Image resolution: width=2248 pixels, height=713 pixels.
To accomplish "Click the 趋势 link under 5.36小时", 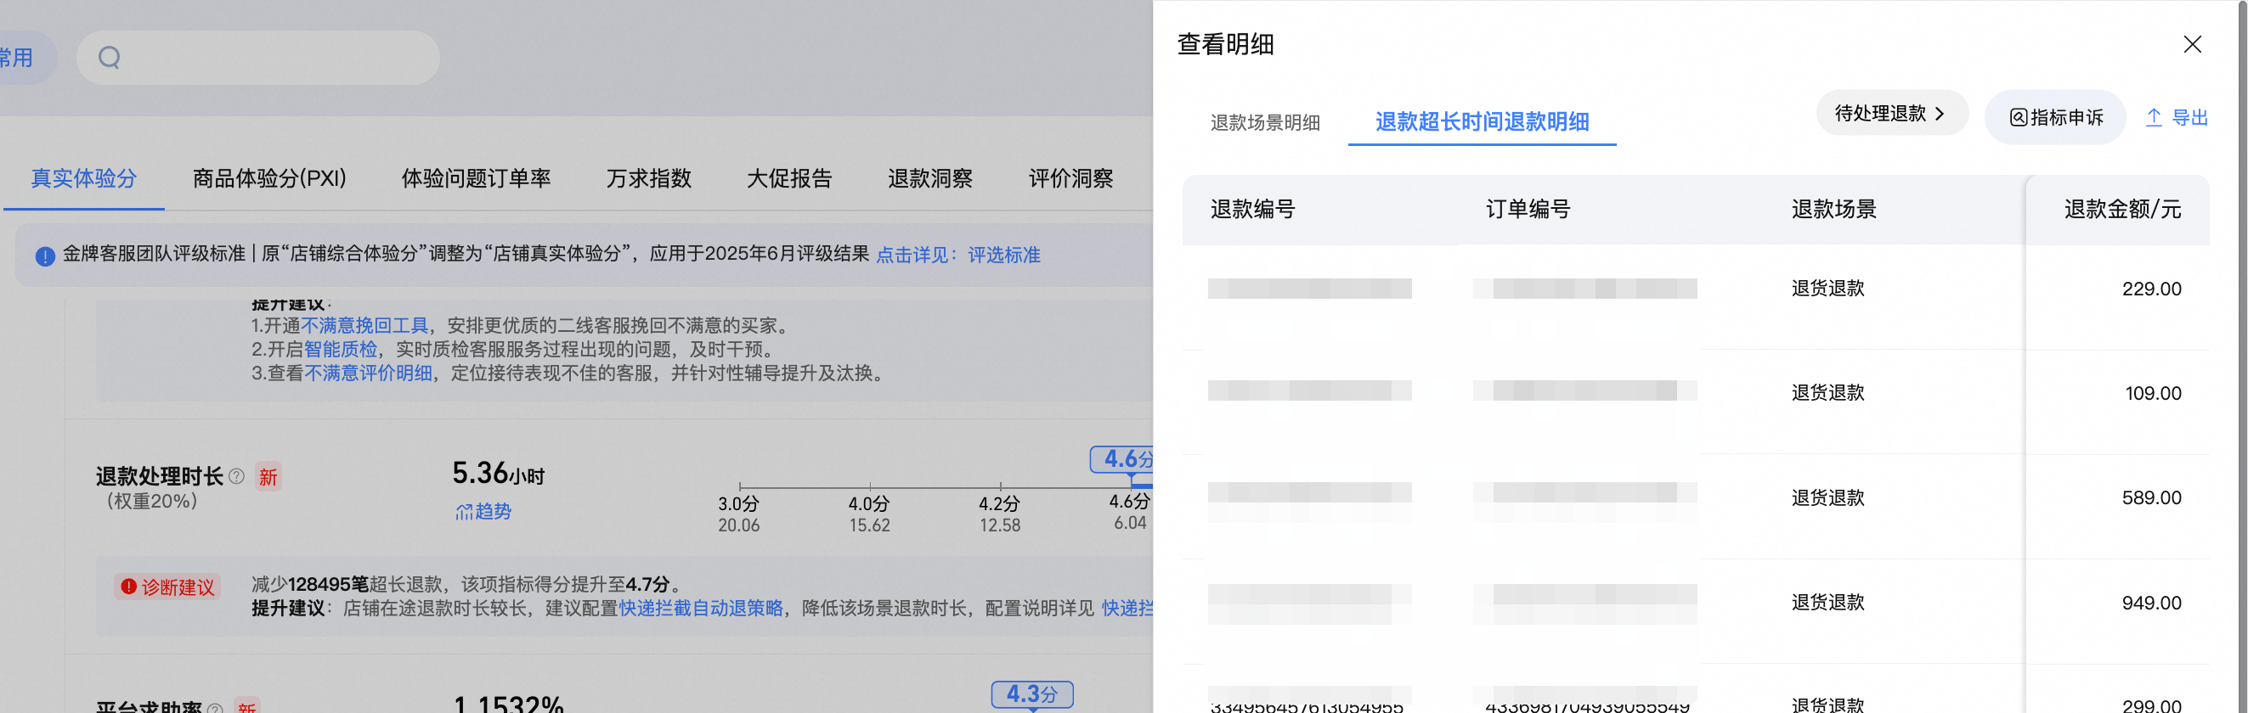I will (x=483, y=512).
